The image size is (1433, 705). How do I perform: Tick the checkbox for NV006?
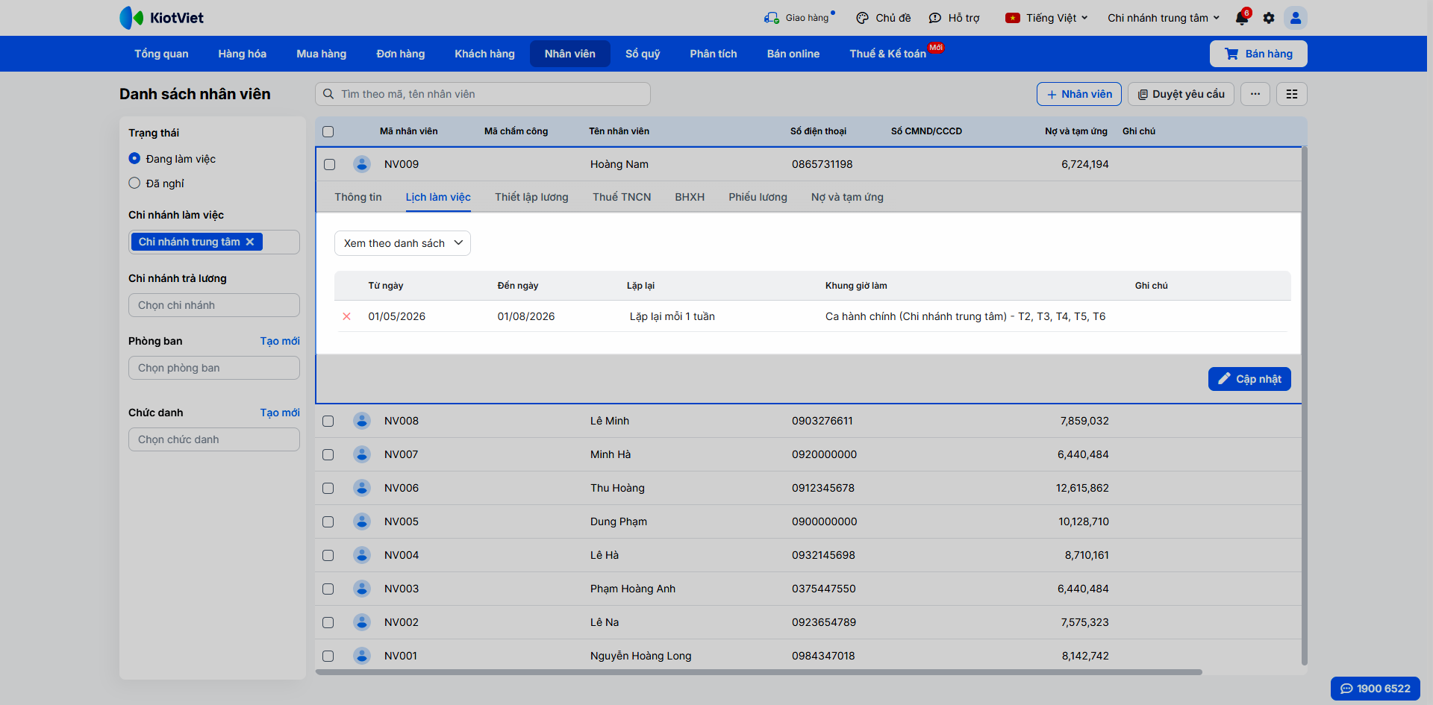pos(328,488)
